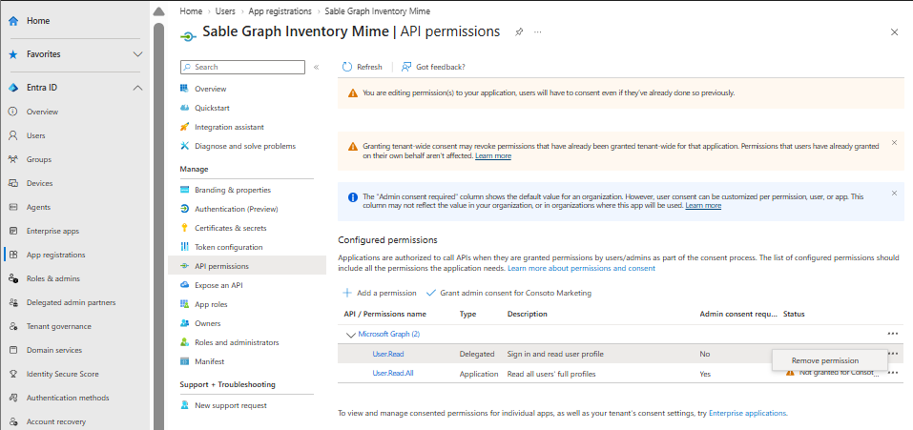Click the Favorites star icon
This screenshot has height=430, width=913.
click(12, 54)
